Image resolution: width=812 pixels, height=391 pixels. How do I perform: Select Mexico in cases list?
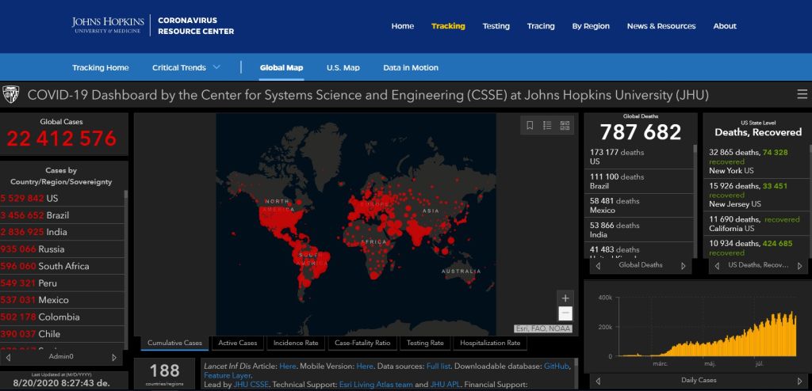pyautogui.click(x=62, y=300)
